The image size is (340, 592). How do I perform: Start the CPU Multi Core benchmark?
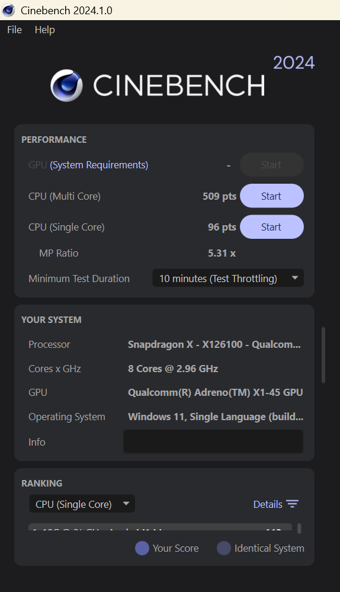(272, 196)
